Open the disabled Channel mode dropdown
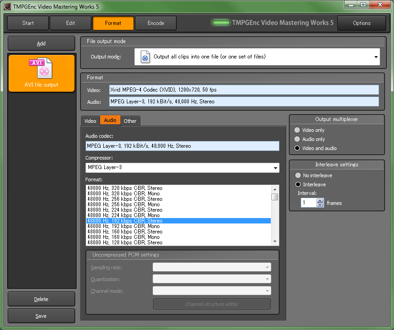394x330 pixels. coord(212,291)
